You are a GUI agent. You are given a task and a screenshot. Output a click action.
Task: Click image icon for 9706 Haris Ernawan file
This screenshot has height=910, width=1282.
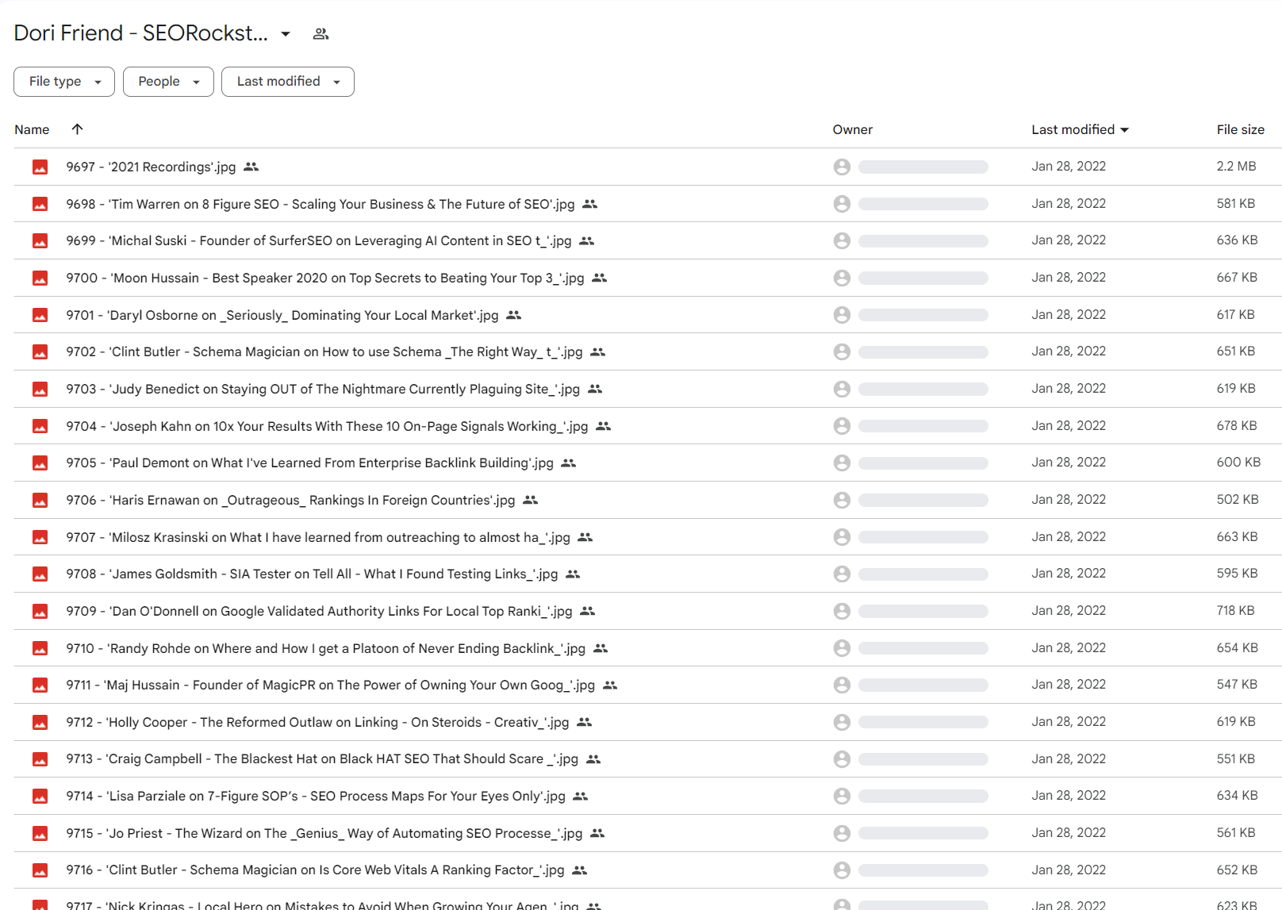tap(40, 500)
